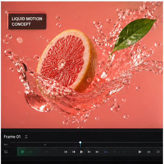Click the blue bracket range icon

tap(106, 152)
